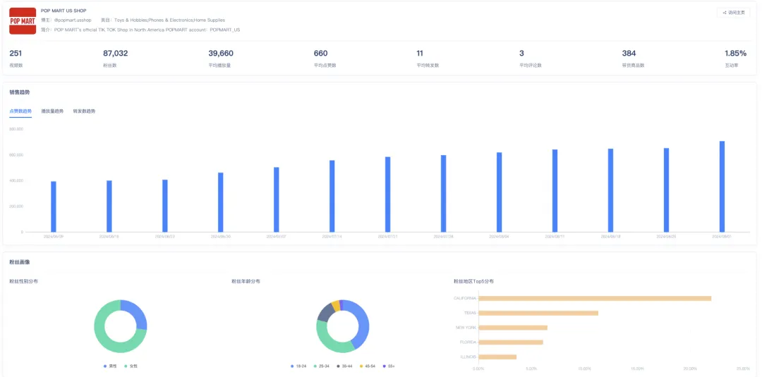Click the 访问主页 visit homepage button
Image resolution: width=762 pixels, height=377 pixels.
coord(733,13)
